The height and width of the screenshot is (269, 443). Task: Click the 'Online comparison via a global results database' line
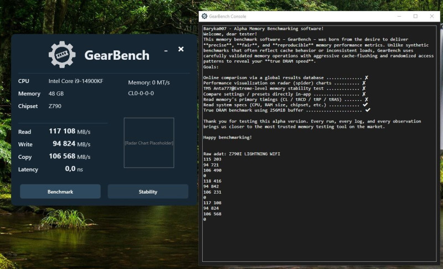pos(286,77)
